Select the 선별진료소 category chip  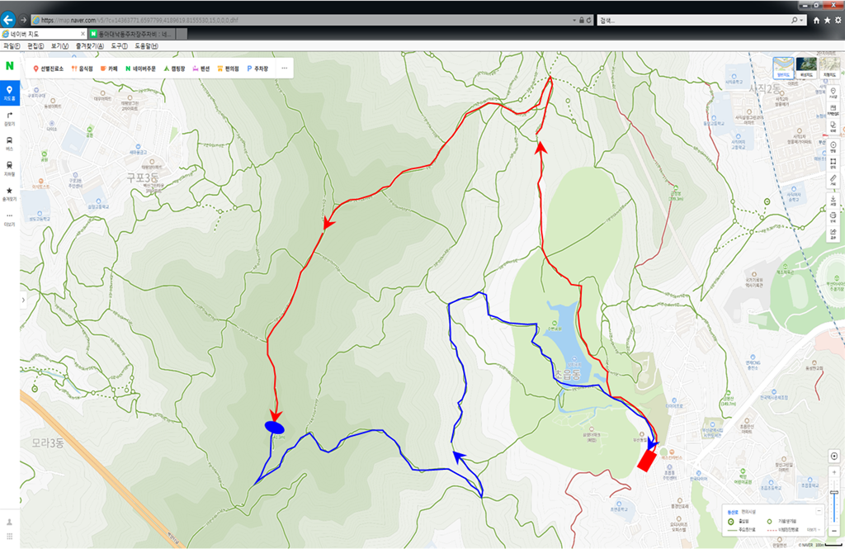[49, 69]
